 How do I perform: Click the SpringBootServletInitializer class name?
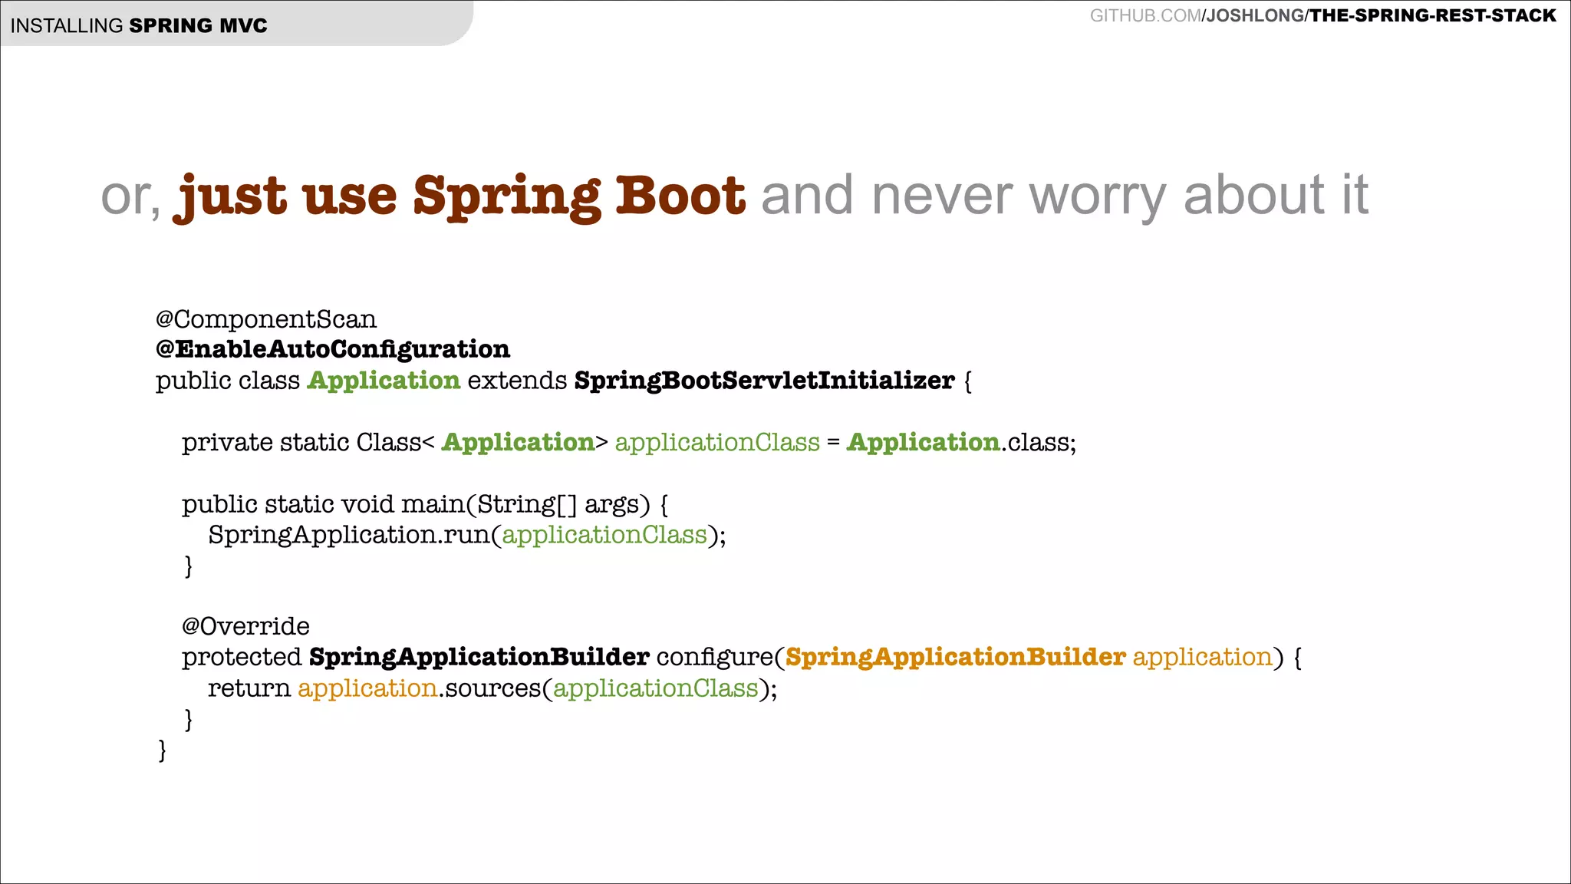point(764,381)
